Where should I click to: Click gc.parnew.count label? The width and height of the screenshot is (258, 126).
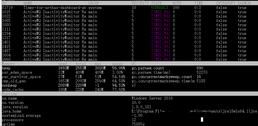[148, 68]
